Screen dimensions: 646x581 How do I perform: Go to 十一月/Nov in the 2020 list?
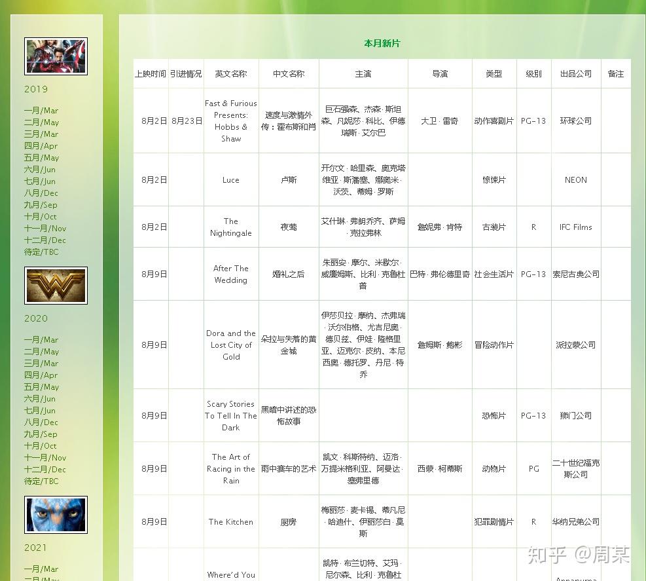coord(45,458)
